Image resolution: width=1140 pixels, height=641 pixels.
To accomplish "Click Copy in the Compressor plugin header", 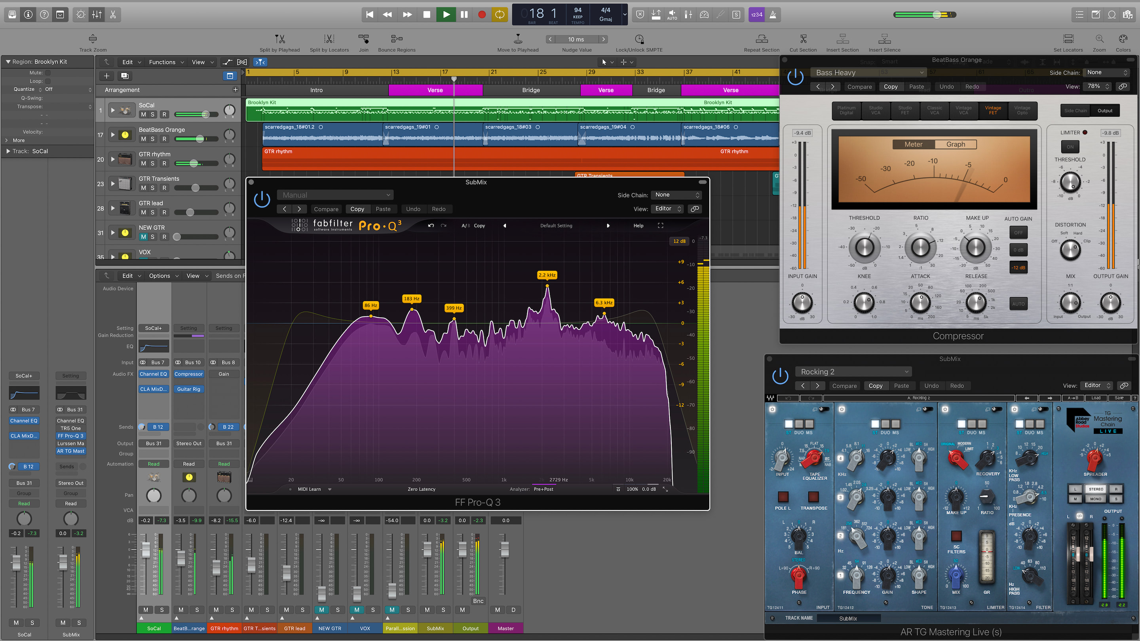I will click(x=890, y=87).
